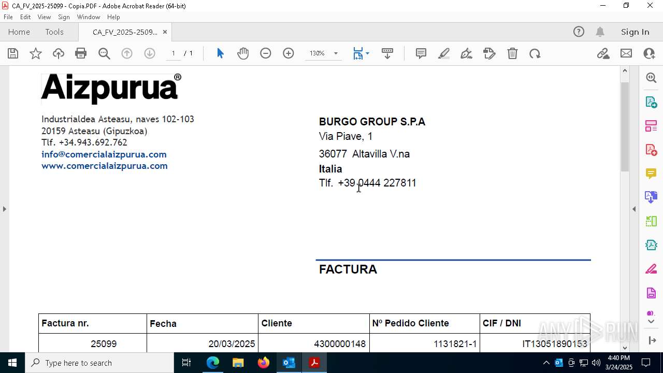Image resolution: width=663 pixels, height=373 pixels.
Task: Open the Sign menu
Action: coord(64,17)
